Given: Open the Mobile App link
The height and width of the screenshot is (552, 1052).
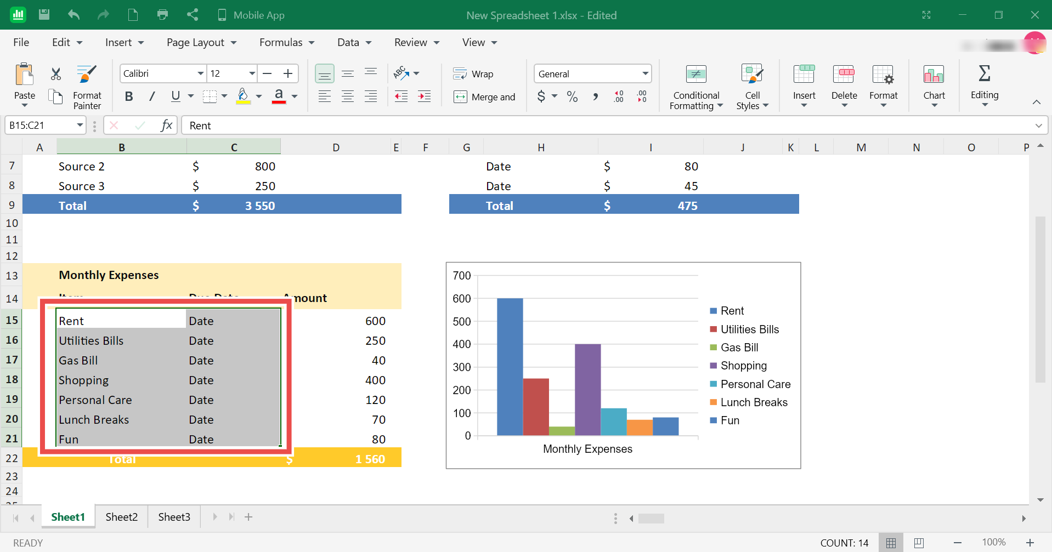Looking at the screenshot, I should click(251, 15).
